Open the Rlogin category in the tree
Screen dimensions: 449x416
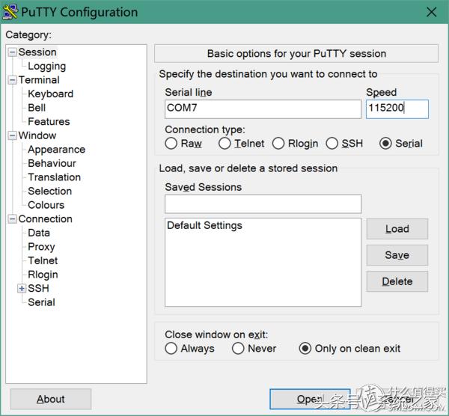point(43,275)
